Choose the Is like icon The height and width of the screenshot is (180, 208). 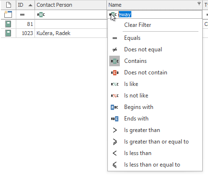pos(115,84)
